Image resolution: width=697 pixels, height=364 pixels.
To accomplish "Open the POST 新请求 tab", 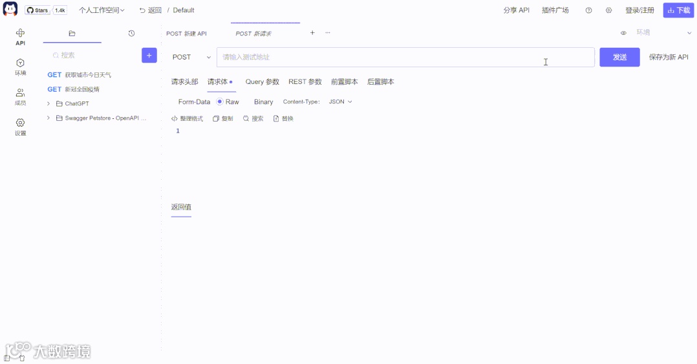I will pyautogui.click(x=253, y=34).
